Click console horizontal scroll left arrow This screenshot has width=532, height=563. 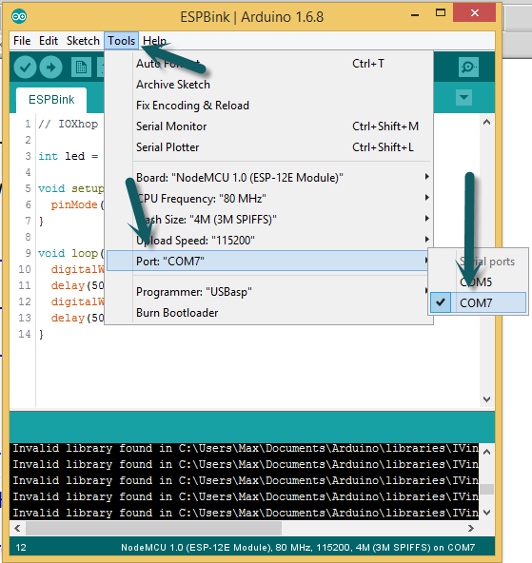coord(17,528)
